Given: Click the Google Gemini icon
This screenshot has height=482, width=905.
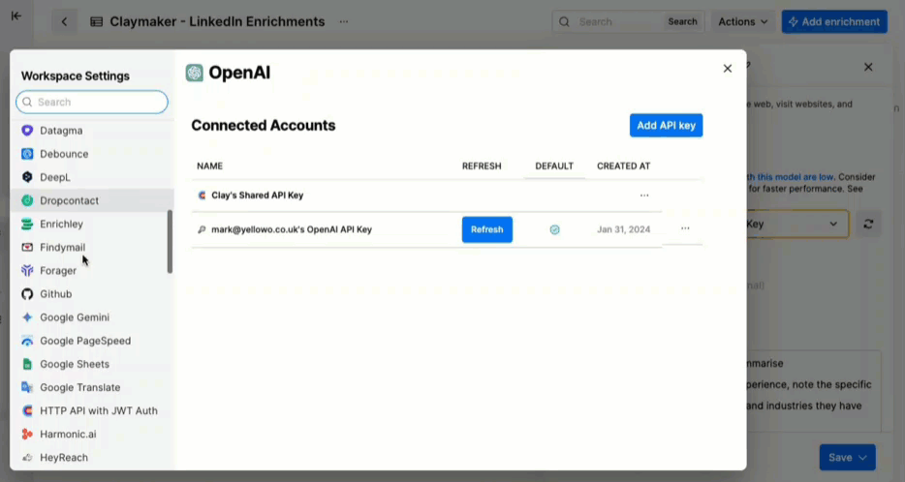Looking at the screenshot, I should point(27,317).
